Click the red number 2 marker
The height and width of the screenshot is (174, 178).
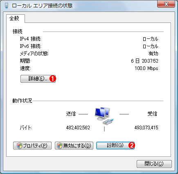132,145
